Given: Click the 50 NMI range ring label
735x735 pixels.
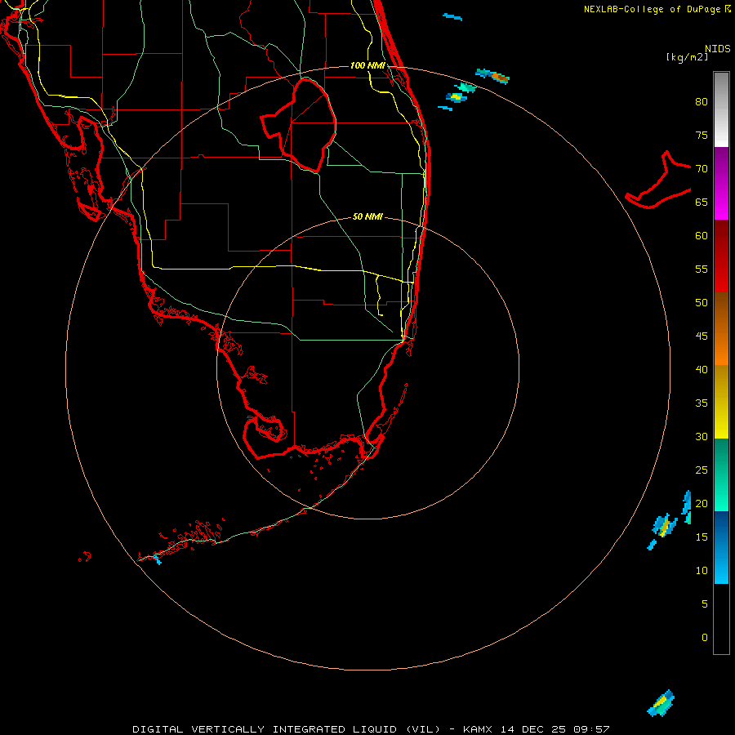Looking at the screenshot, I should pos(367,216).
